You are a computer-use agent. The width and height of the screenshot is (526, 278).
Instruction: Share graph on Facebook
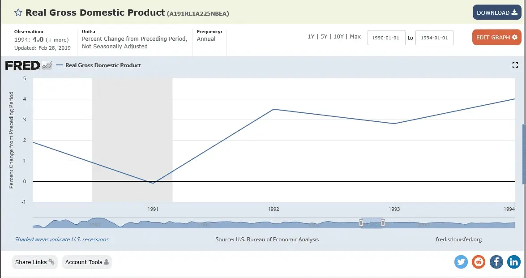496,262
